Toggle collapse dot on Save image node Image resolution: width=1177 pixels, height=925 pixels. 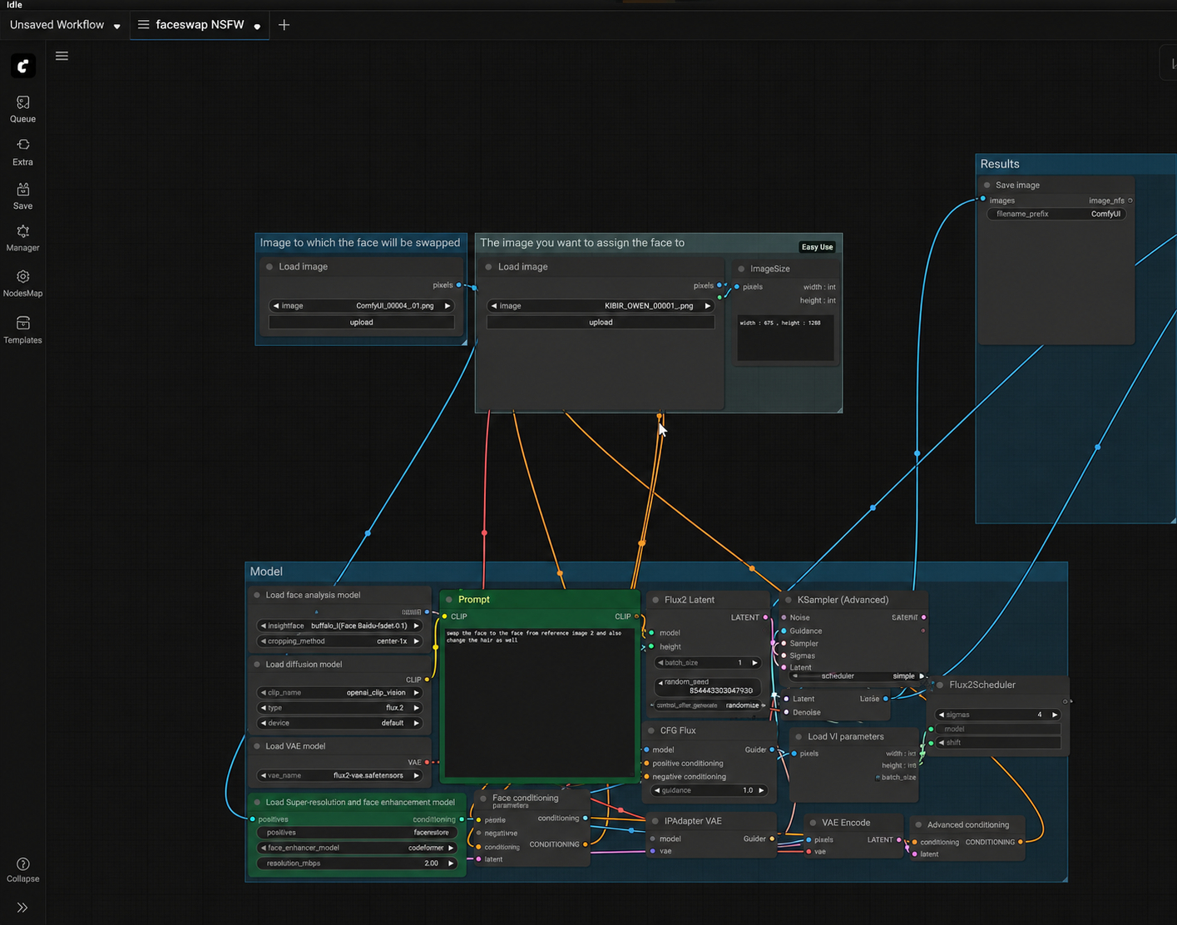tap(987, 185)
